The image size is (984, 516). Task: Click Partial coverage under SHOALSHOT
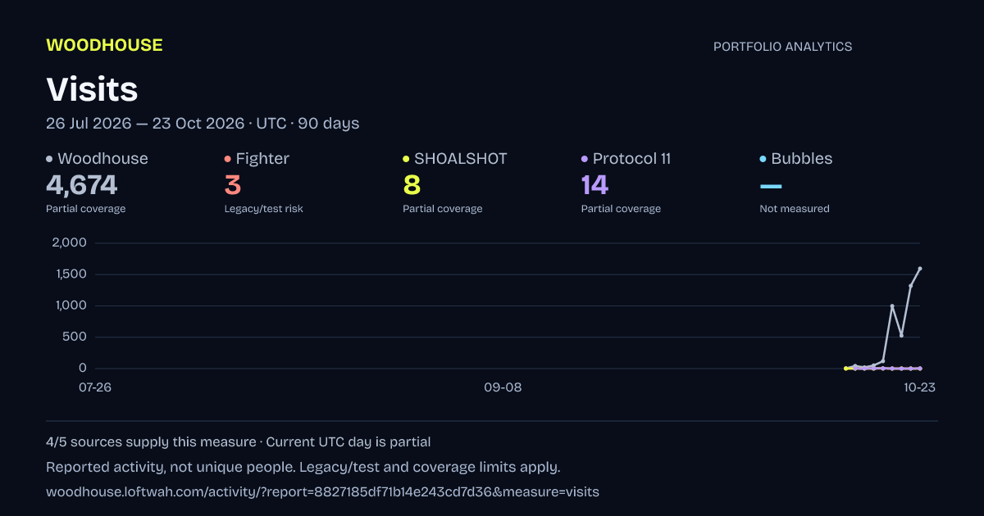coord(443,209)
